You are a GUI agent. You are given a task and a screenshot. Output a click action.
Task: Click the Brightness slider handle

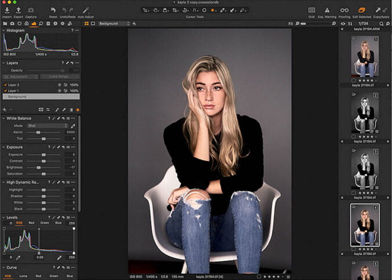coord(38,168)
